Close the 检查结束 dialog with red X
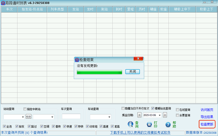The width and height of the screenshot is (218, 136). 138,59
